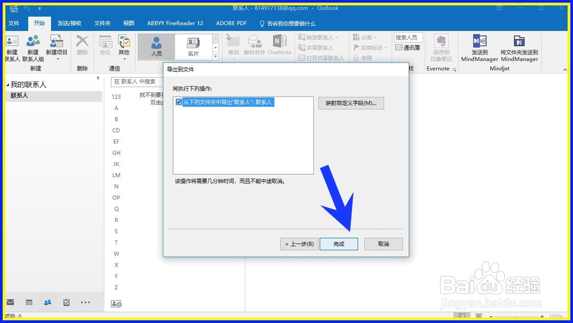573x323 pixels.
Task: Click the Search Contacts (在联系人中搜索) box
Action: pyautogui.click(x=137, y=81)
